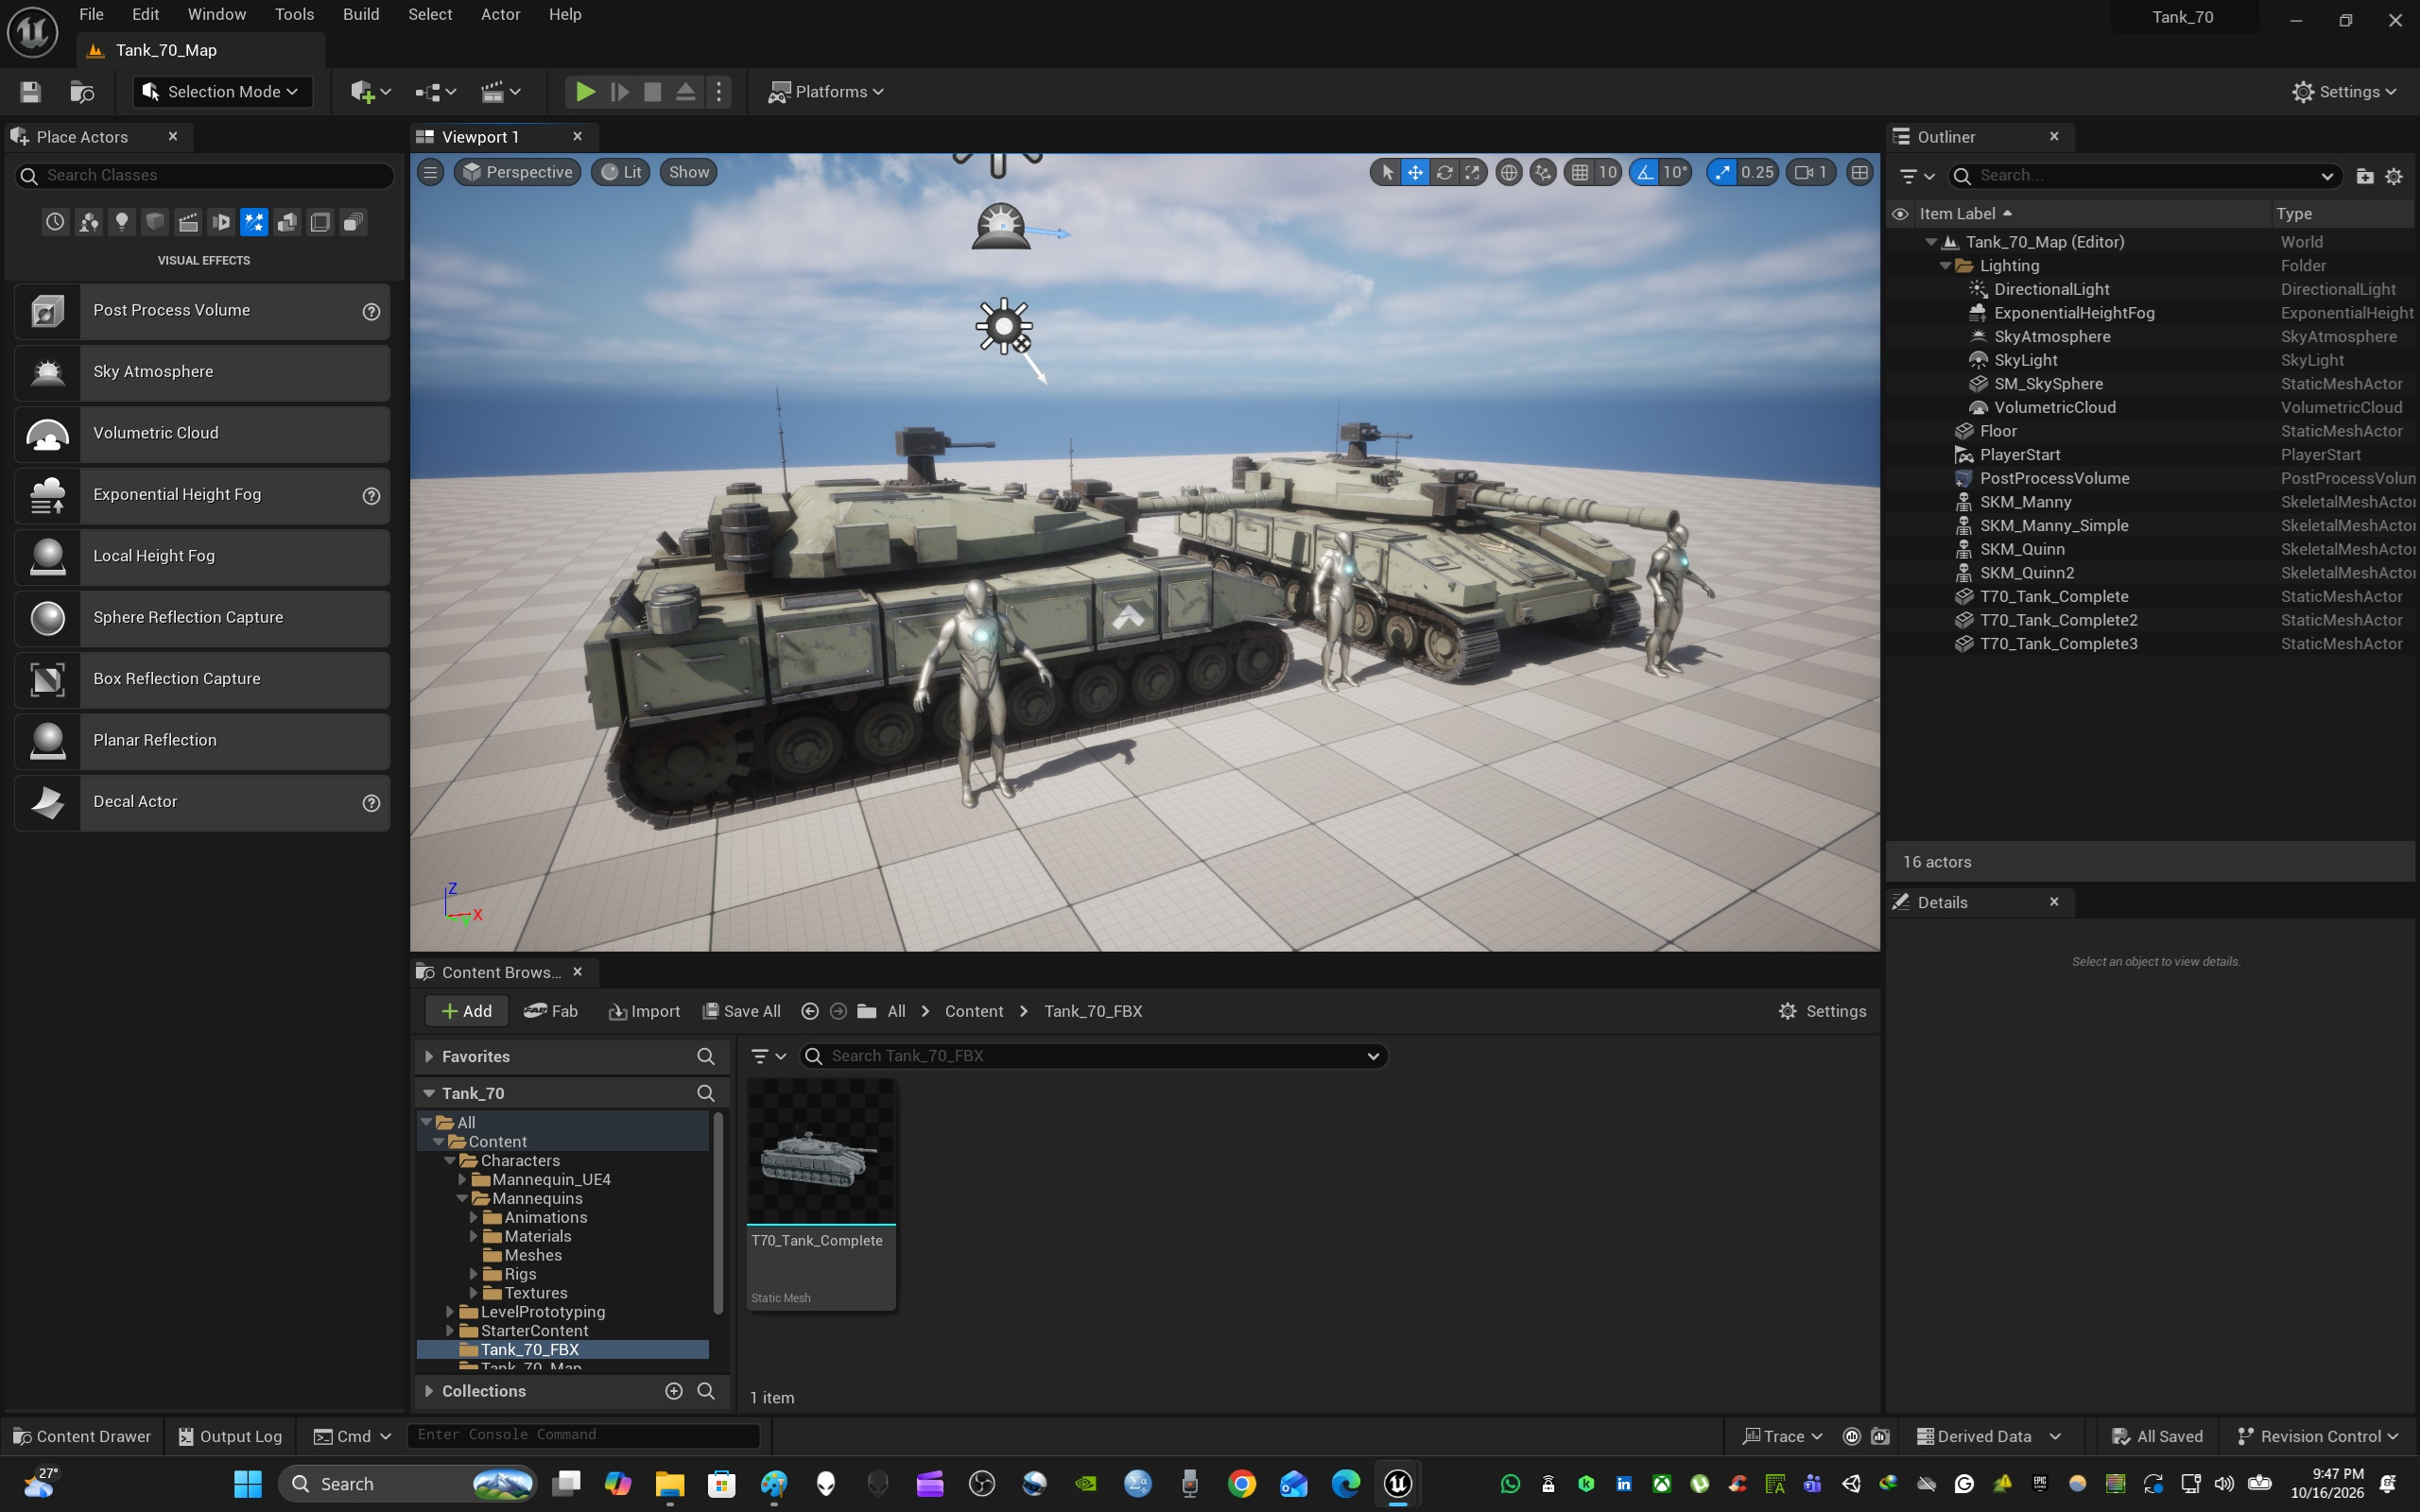Open the Settings dropdown in main toolbar
Screen dimensions: 2420x1512
click(x=2344, y=92)
